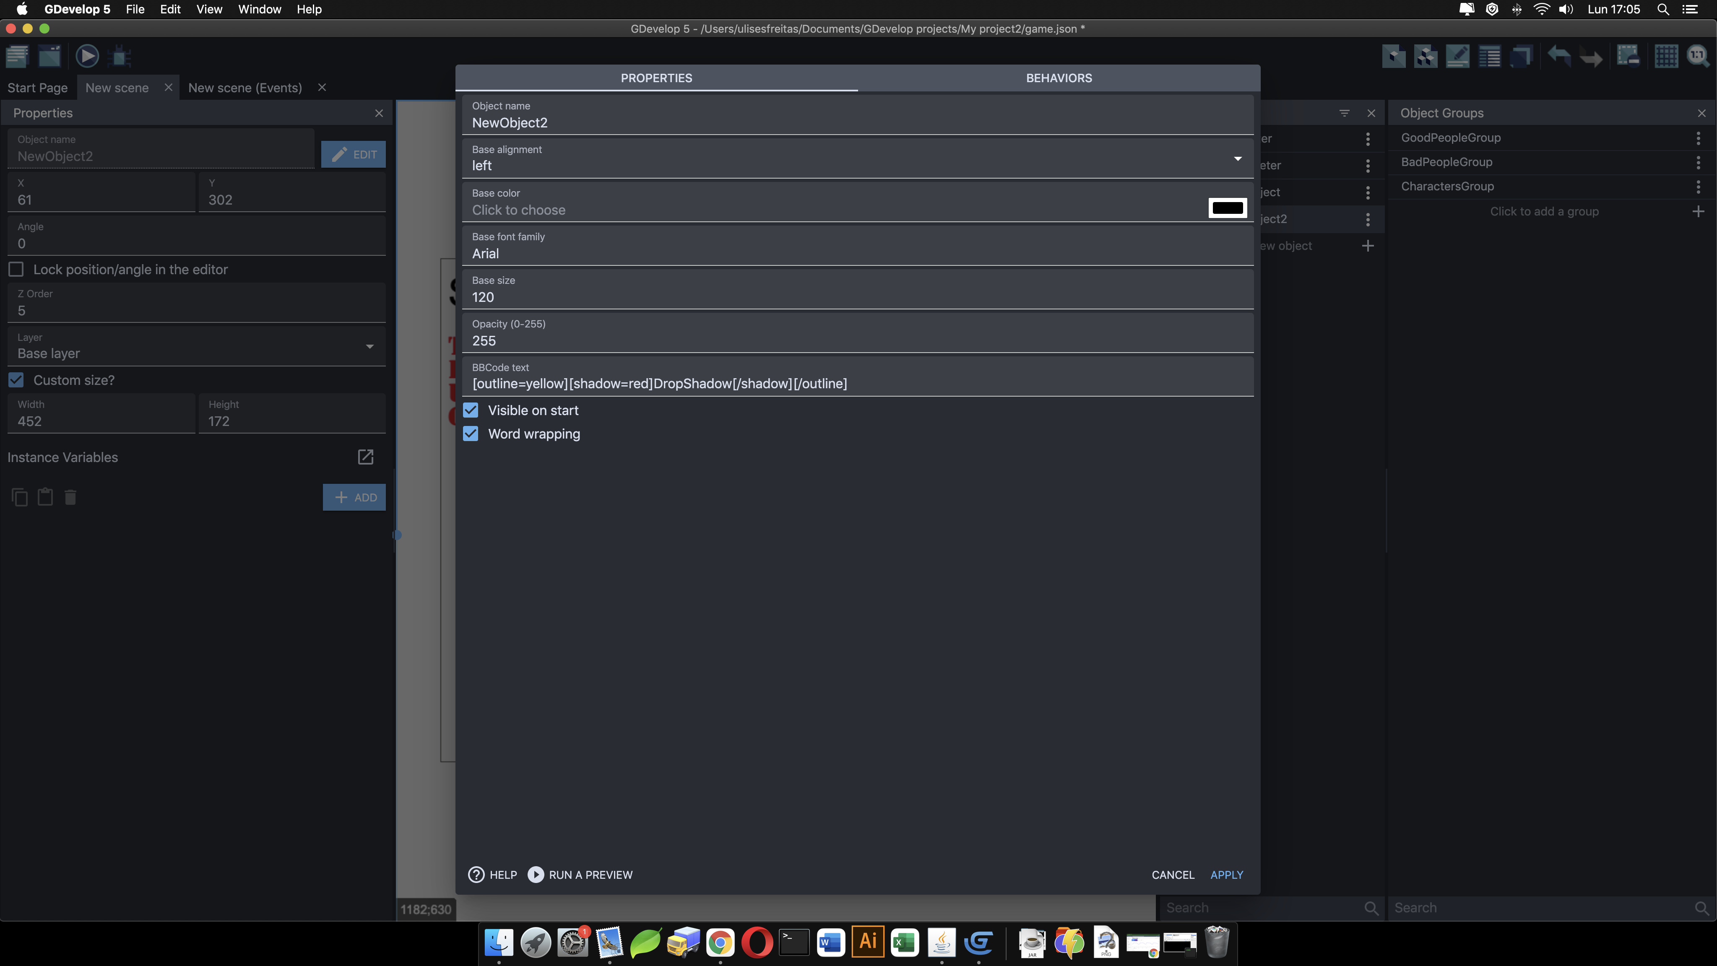Screen dimensions: 1717x966
Task: Click the APPLY button
Action: point(1227,875)
